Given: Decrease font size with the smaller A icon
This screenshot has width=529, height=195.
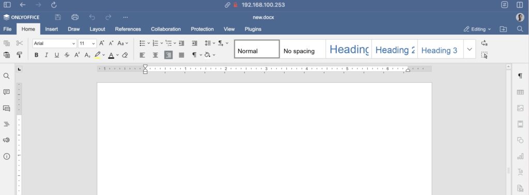Looking at the screenshot, I should pos(111,43).
